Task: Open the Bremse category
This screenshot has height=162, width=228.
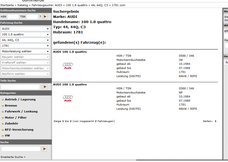Action: coord(11,106)
